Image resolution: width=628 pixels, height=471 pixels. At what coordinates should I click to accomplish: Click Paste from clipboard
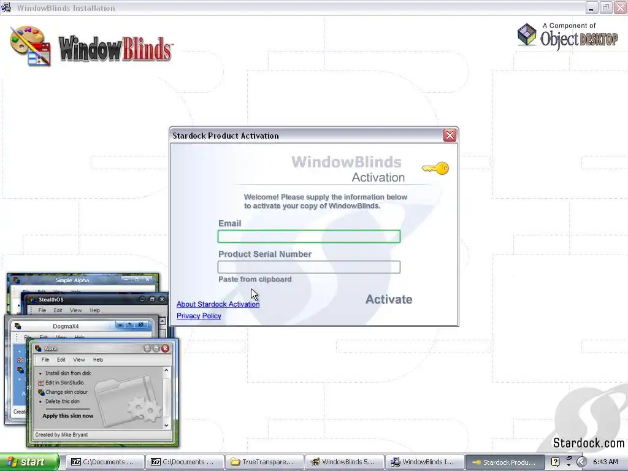[255, 279]
